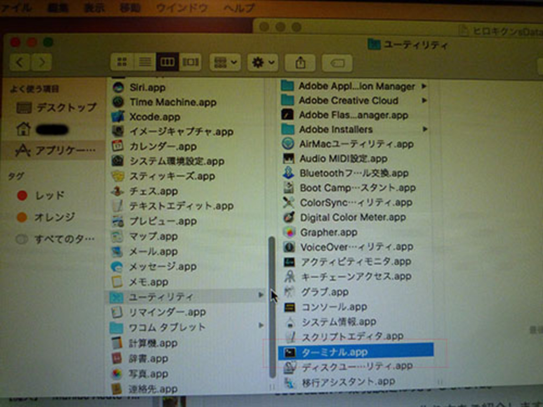The height and width of the screenshot is (407, 543).
Task: Select the カレンダー.app icon
Action: 118,146
